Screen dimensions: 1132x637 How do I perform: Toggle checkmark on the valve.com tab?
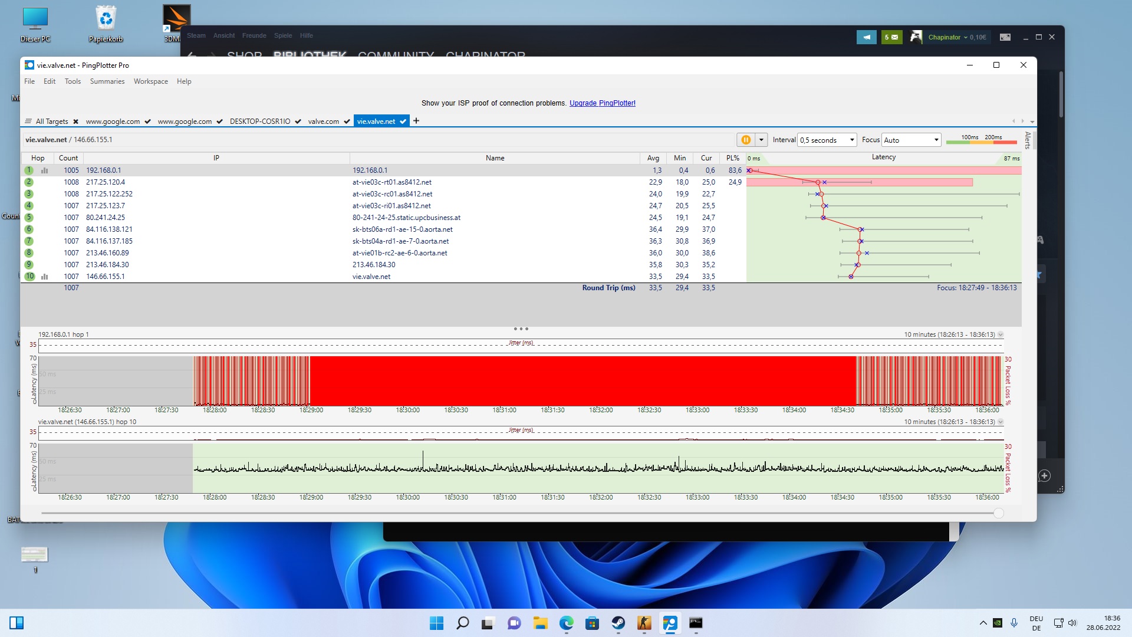345,122
